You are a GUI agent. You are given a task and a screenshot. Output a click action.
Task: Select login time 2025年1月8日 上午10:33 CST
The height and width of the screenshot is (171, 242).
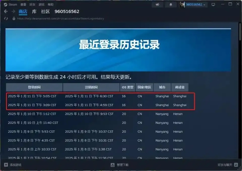tap(32, 149)
